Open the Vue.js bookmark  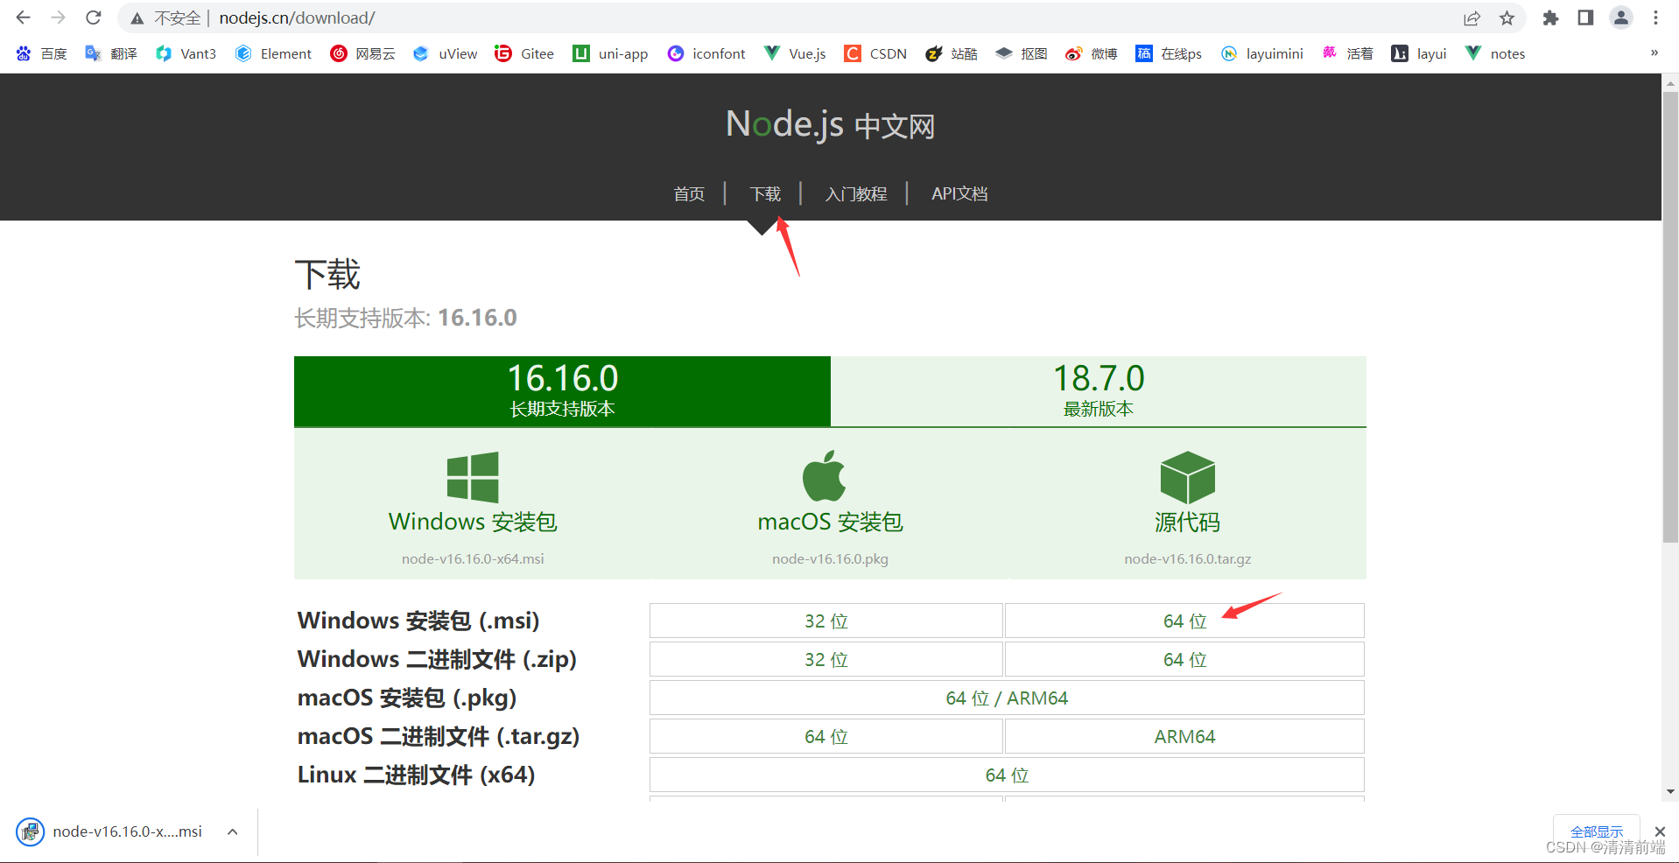point(795,53)
